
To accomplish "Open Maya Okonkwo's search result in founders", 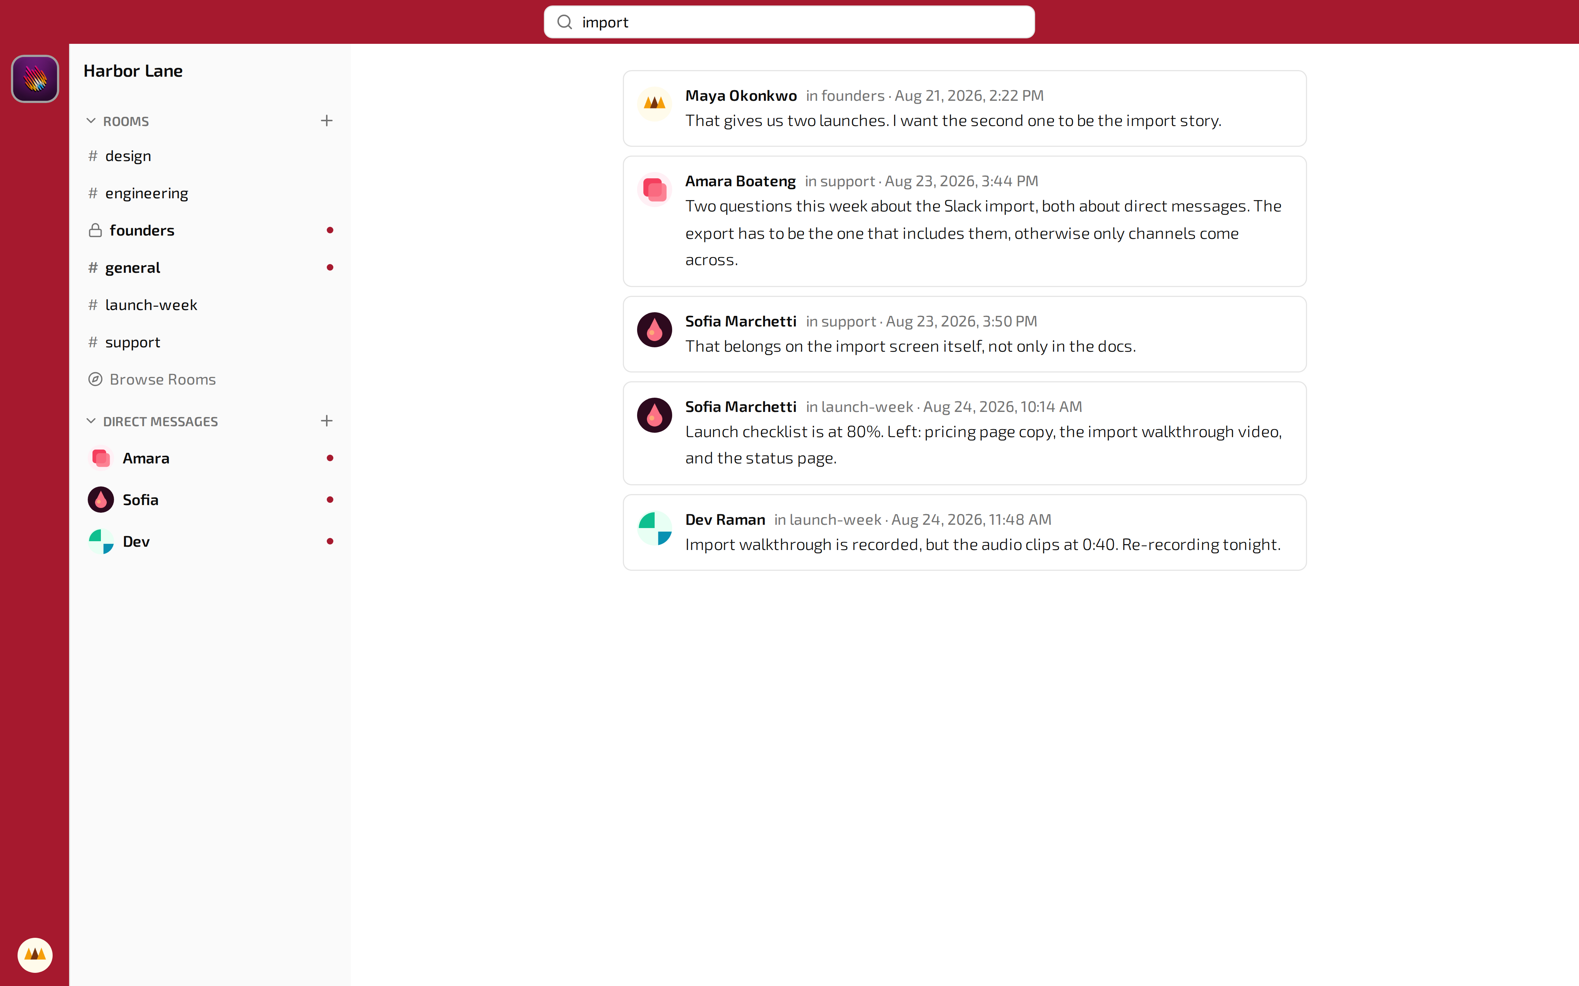I will pos(964,108).
